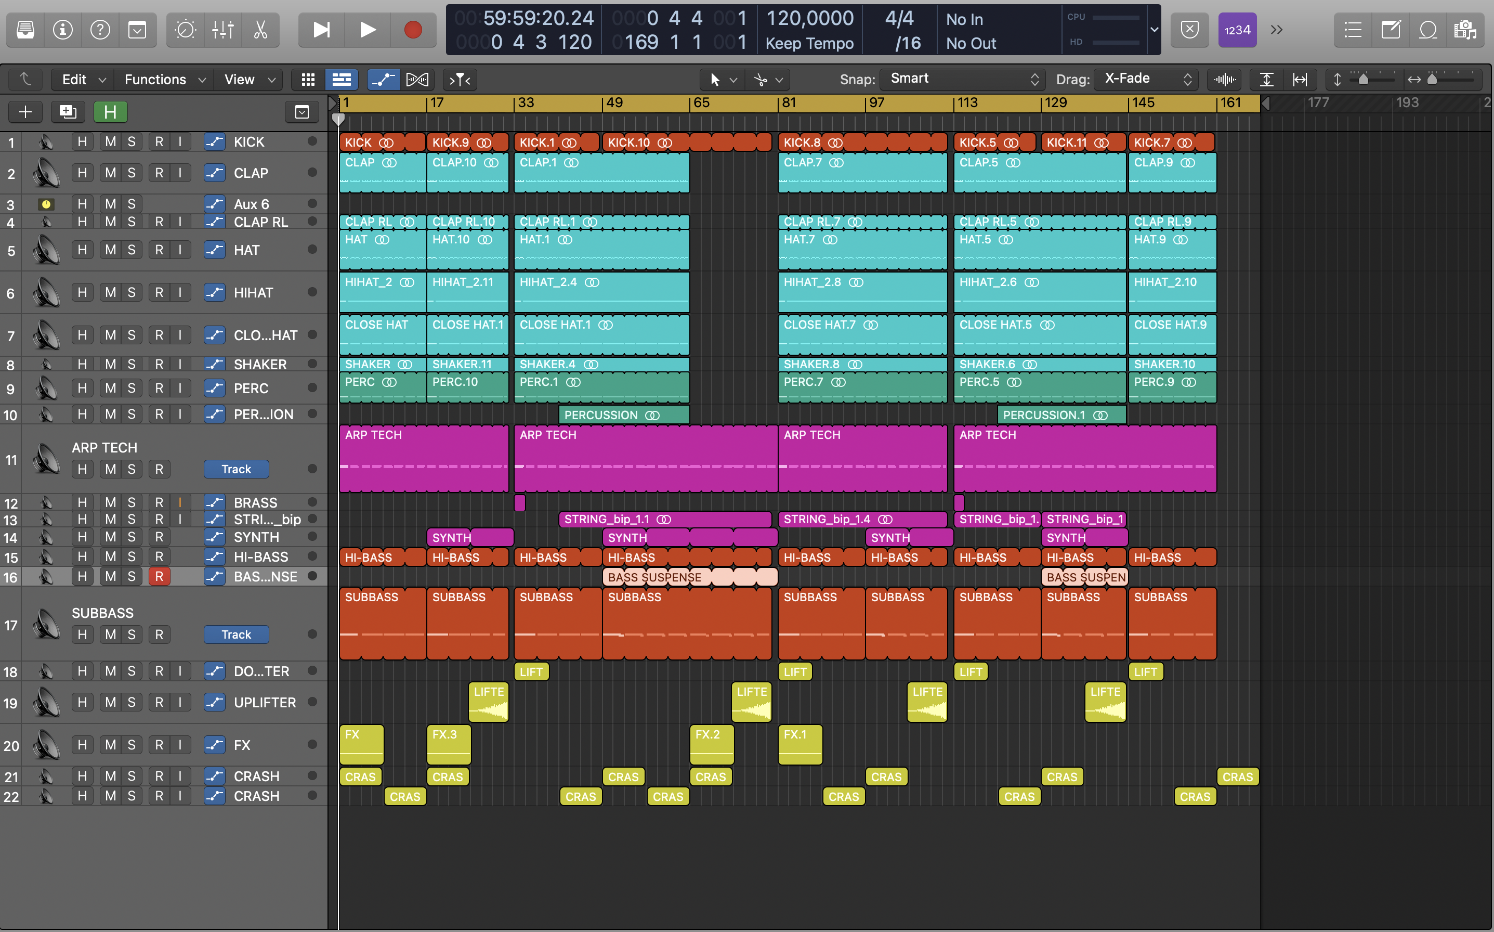Open List Editors icon
The image size is (1494, 932).
click(1353, 30)
